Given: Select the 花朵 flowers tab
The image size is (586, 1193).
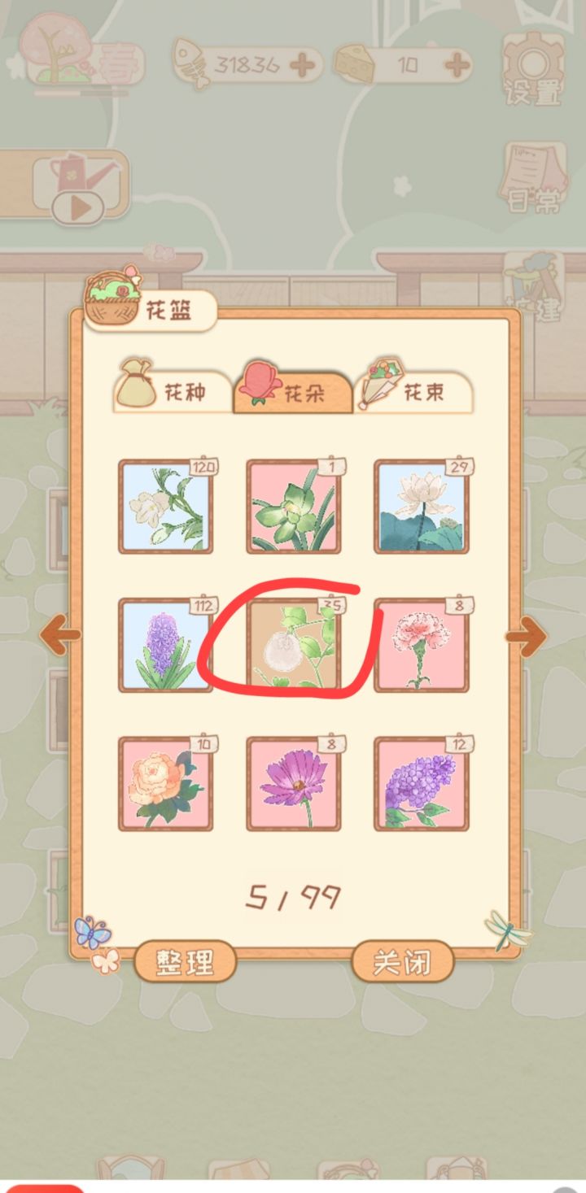Looking at the screenshot, I should tap(293, 390).
